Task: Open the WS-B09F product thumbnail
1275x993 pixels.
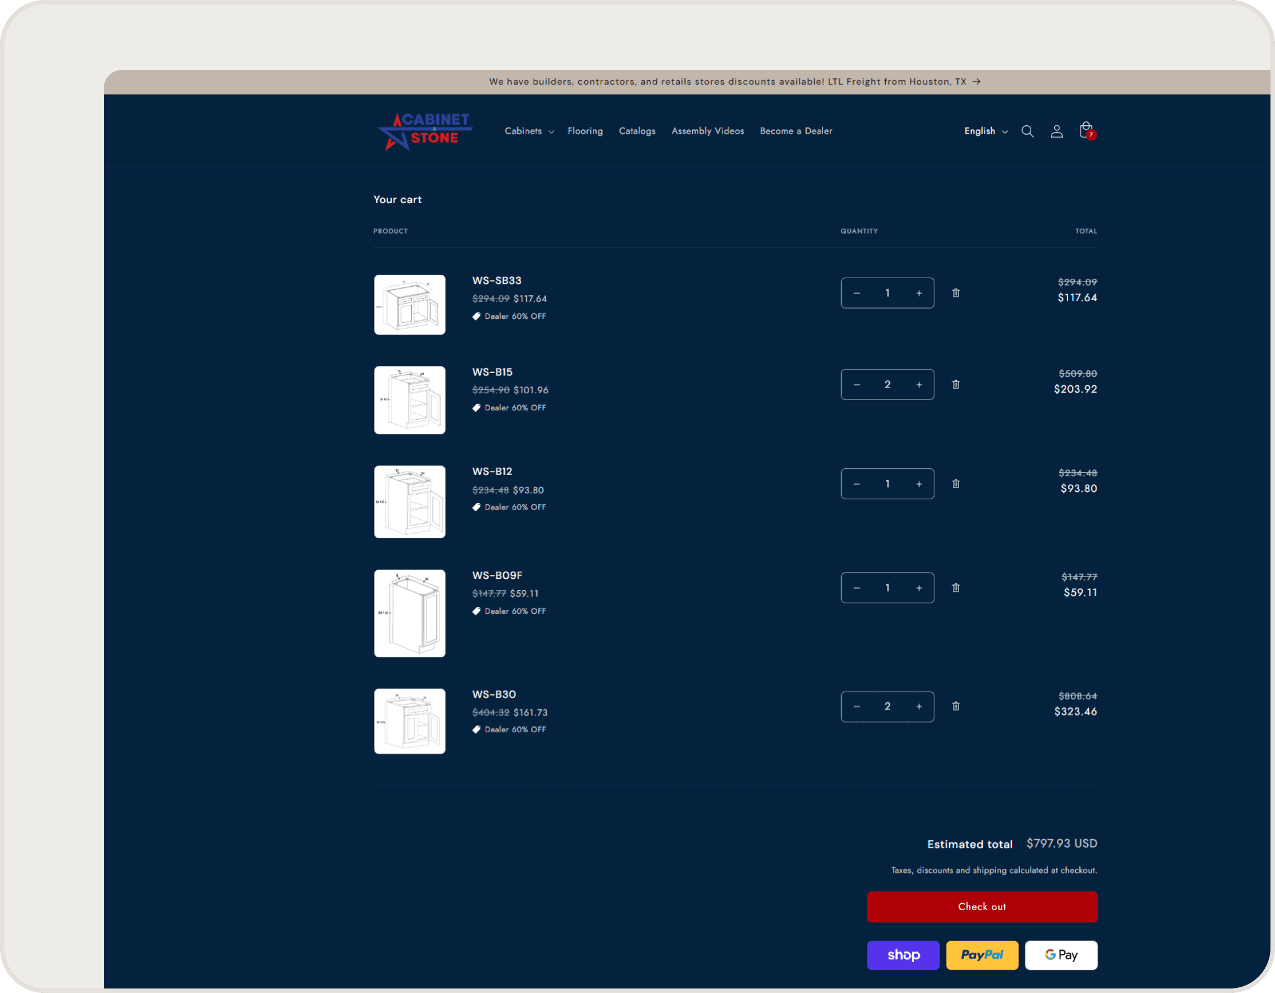Action: (409, 613)
